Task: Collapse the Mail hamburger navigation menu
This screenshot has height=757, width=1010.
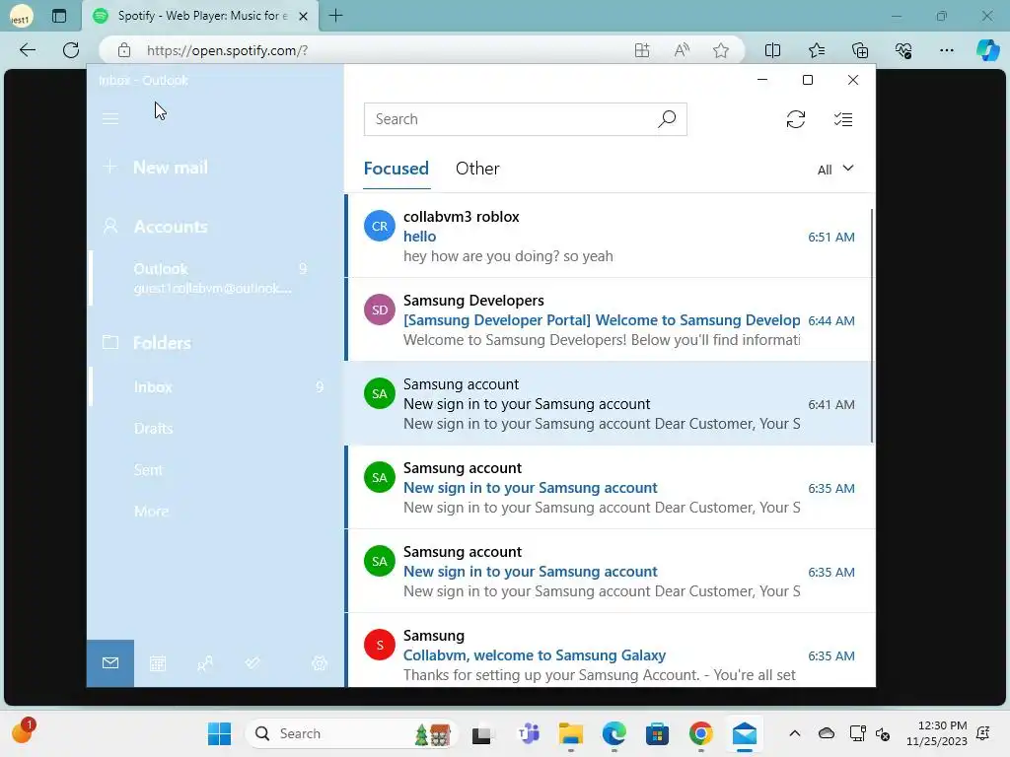Action: pos(110,119)
